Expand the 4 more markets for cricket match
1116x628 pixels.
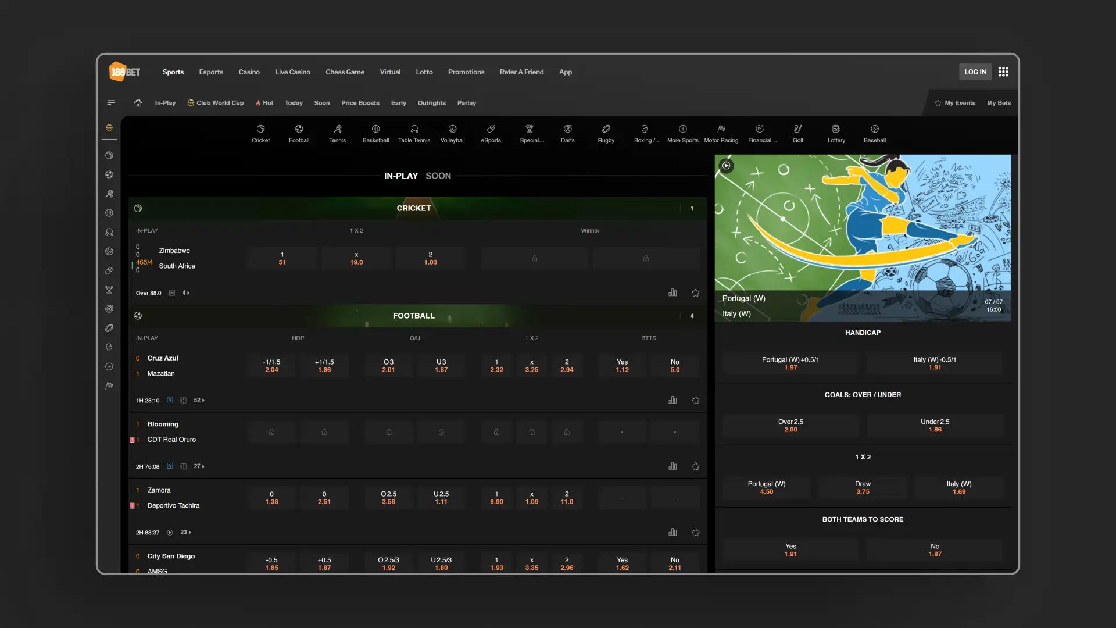point(185,293)
